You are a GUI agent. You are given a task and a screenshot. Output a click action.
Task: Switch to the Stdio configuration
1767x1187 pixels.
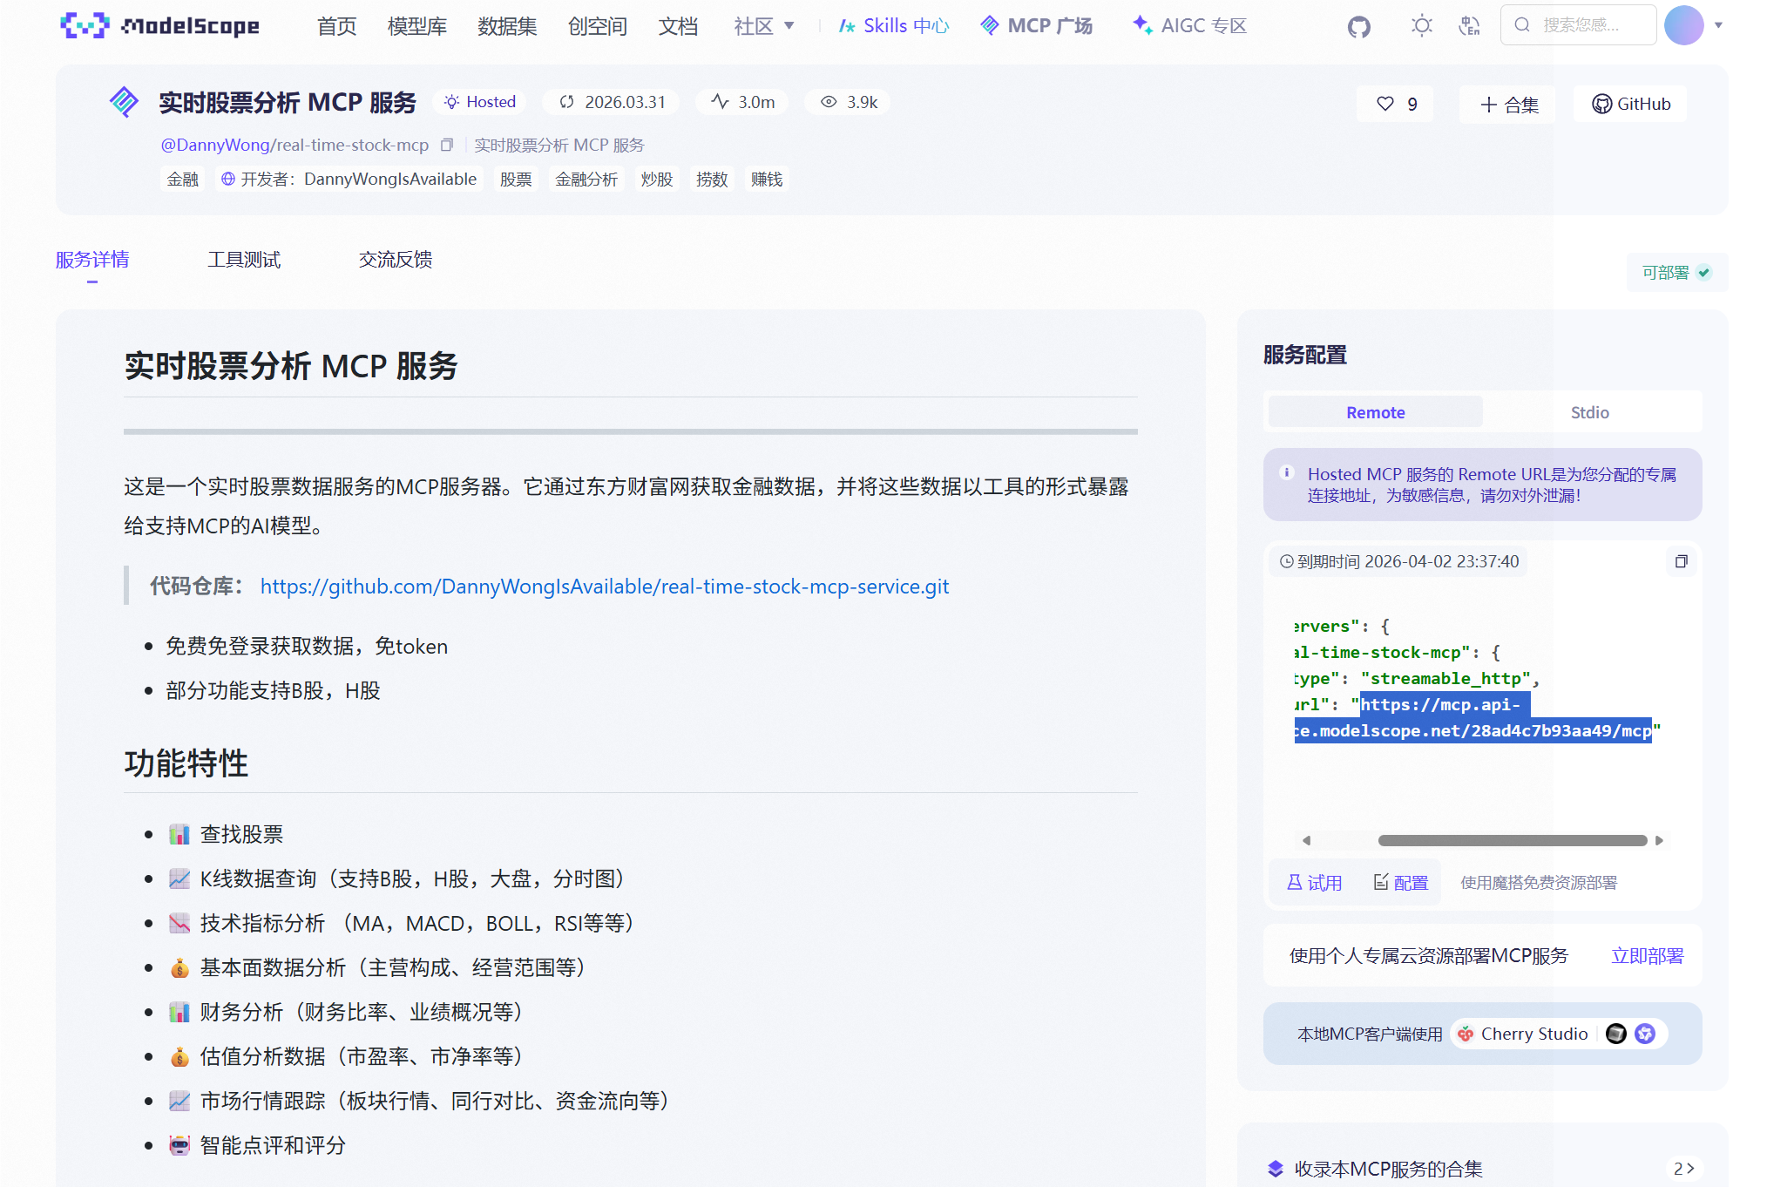(x=1589, y=412)
